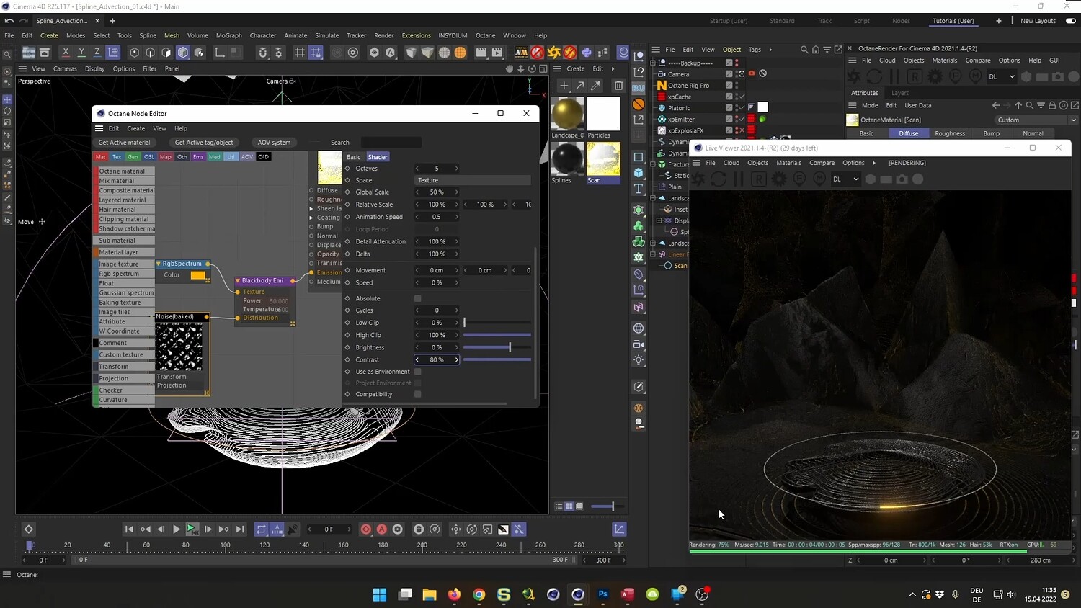Viewport: 1081px width, 608px height.
Task: Click the Redo arrow in the title bar
Action: [23, 21]
